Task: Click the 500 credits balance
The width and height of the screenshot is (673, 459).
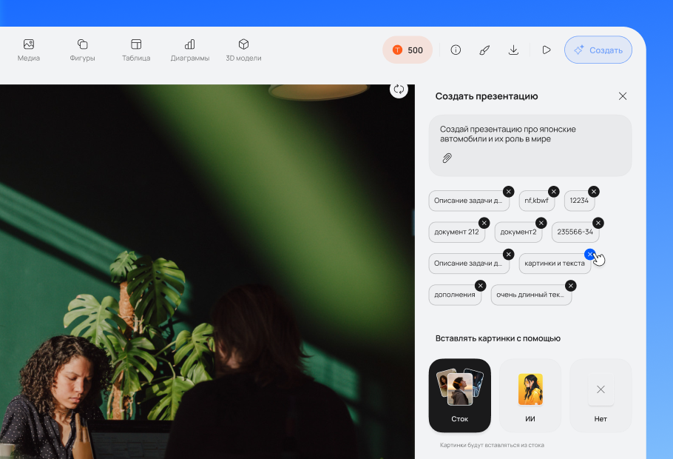Action: coord(407,50)
